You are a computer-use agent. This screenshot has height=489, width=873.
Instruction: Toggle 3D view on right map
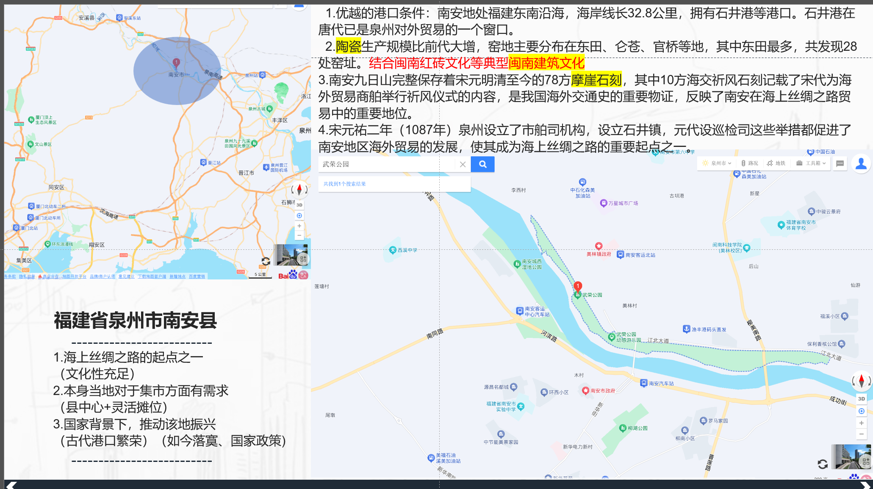(861, 399)
